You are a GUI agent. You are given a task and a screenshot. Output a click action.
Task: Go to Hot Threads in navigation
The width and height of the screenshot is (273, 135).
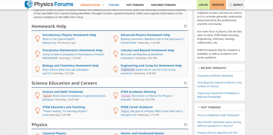pyautogui.click(x=135, y=5)
